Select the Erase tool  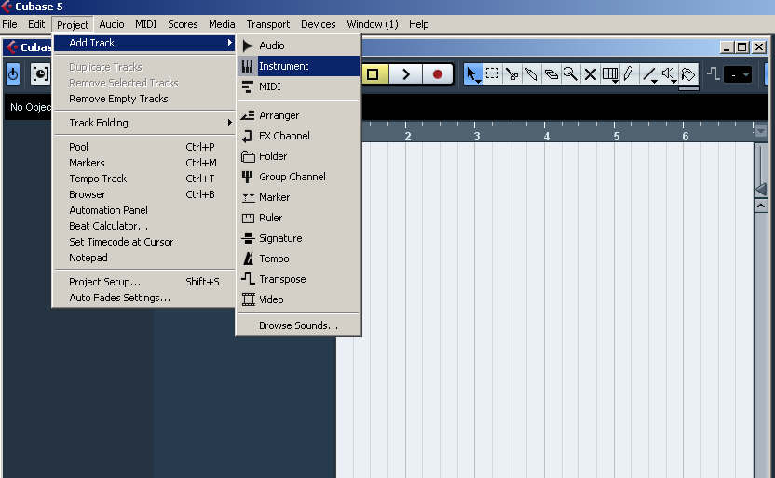551,74
